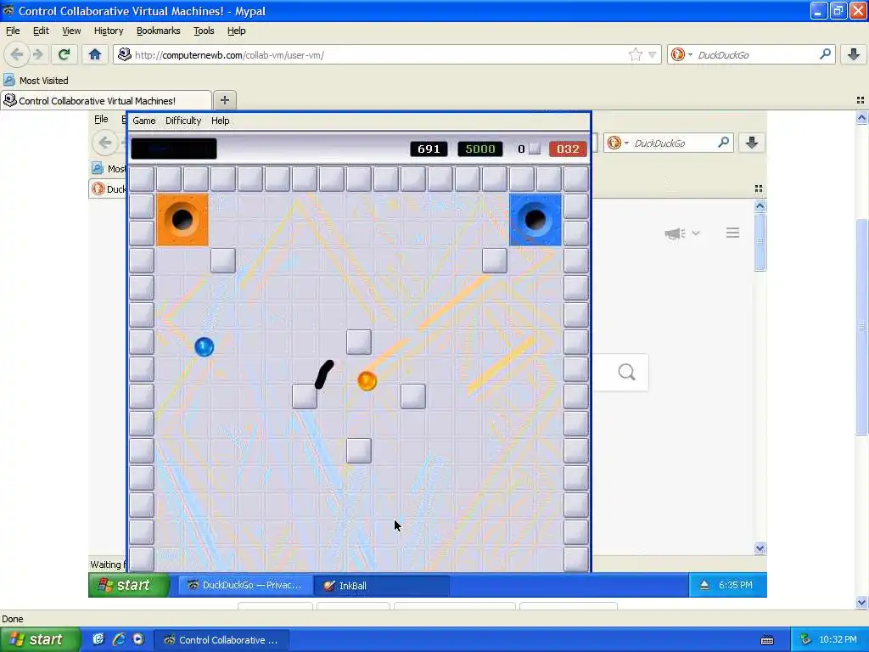The image size is (869, 652).
Task: Click the host Windows Start button
Action: click(40, 639)
